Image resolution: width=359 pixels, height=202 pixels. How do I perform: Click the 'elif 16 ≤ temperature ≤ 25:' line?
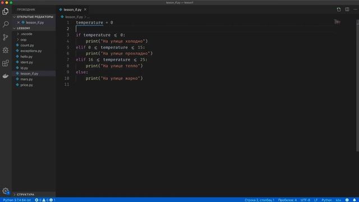click(x=112, y=59)
